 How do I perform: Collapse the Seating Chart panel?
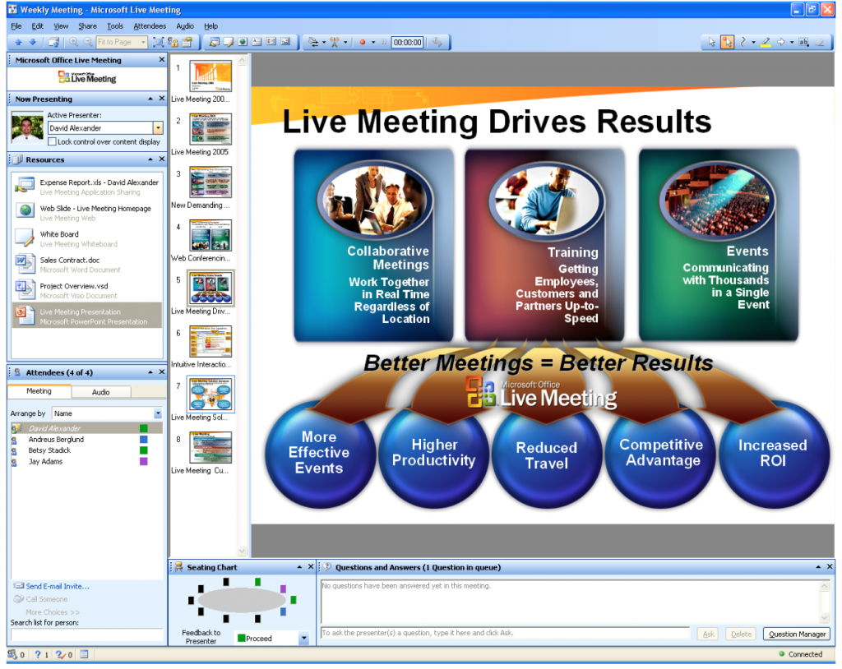tap(299, 567)
